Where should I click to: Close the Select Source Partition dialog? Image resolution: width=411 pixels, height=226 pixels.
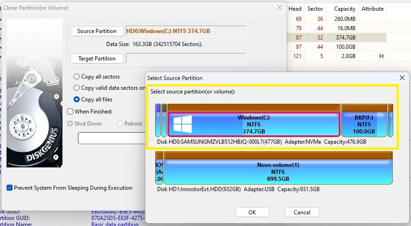click(x=402, y=78)
